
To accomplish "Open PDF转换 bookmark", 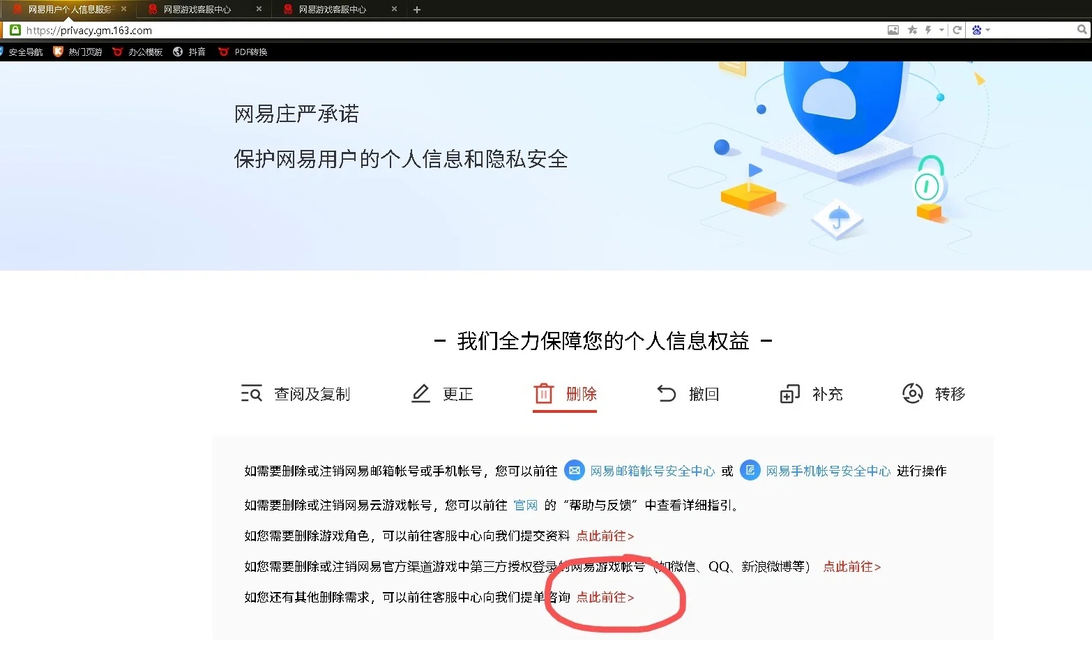I will 243,52.
